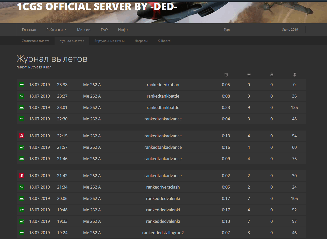Click the red skull icon at 22:15
327x239 pixels.
[22, 136]
